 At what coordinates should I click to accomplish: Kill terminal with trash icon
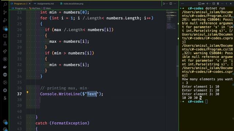click(x=218, y=4)
